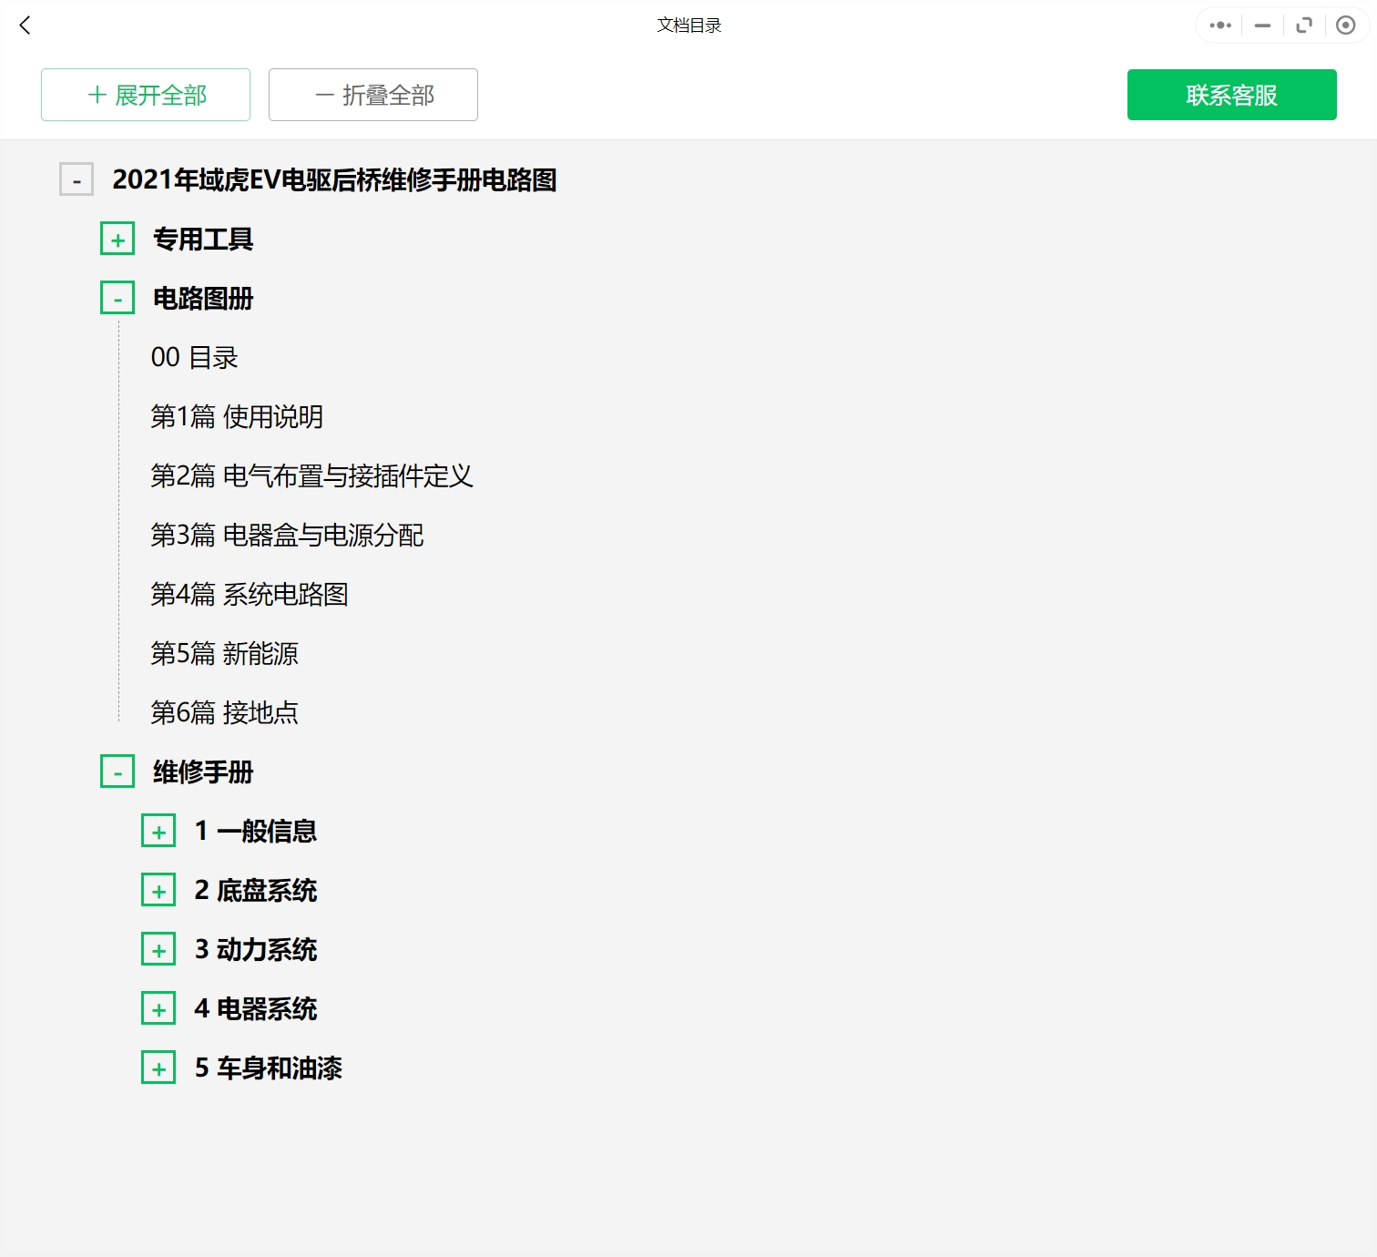Click the pop-out window icon

tap(1304, 26)
